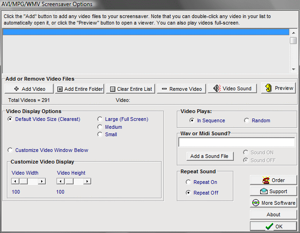Click the minus icon on Remove Video
Viewport: 300px width, 233px height.
click(164, 89)
